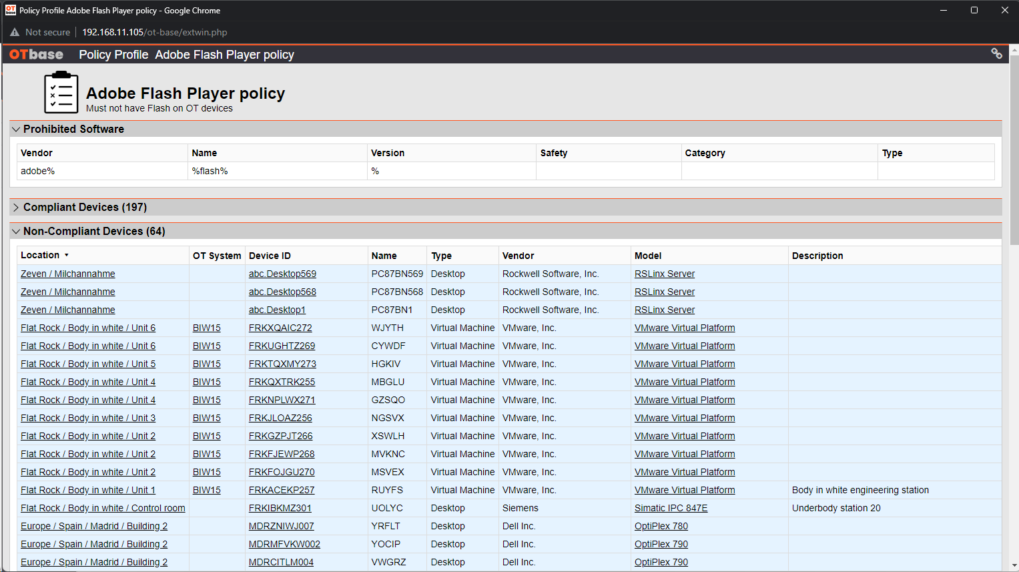Open device MDRZNIWJ007
Viewport: 1019px width, 572px height.
[281, 526]
